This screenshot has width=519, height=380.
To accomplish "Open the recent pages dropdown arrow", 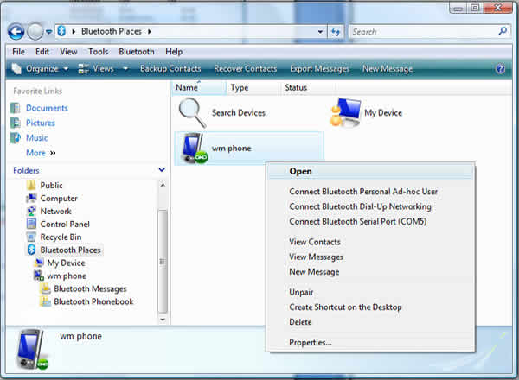I will [x=48, y=32].
